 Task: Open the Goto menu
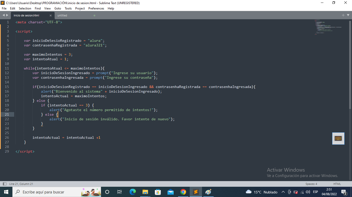pyautogui.click(x=58, y=8)
